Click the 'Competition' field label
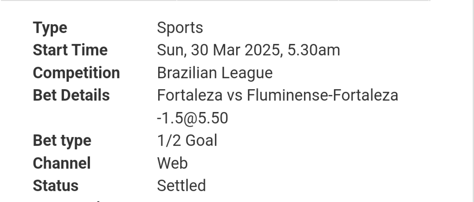This screenshot has width=474, height=202. click(x=76, y=73)
